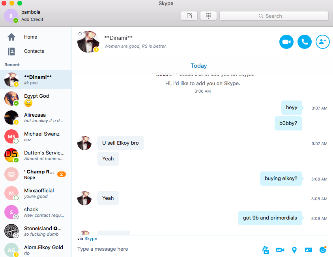Open bambola profile avatar
This screenshot has height=257, width=333.
tap(11, 16)
